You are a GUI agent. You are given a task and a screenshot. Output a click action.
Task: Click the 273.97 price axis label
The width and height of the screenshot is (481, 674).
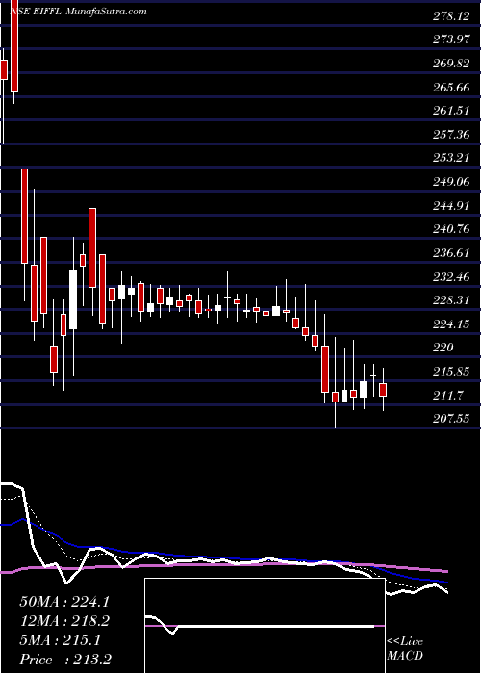pos(451,40)
